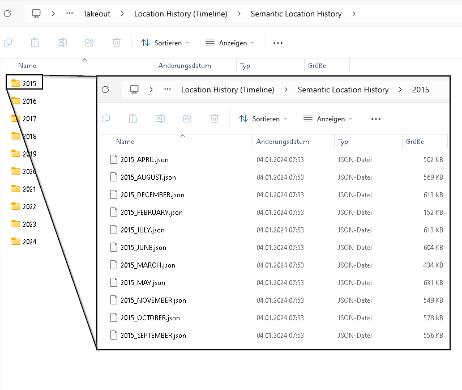
Task: Select the 2024 folder in the list
Action: 29,241
